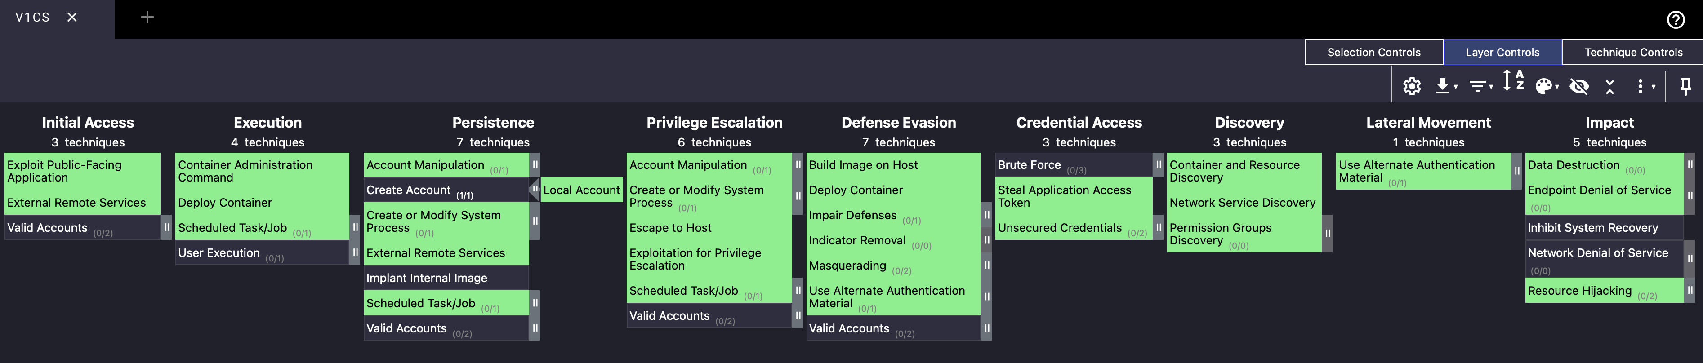Viewport: 1703px width, 363px height.
Task: Click the Inhibit System Recovery technique
Action: (x=1592, y=228)
